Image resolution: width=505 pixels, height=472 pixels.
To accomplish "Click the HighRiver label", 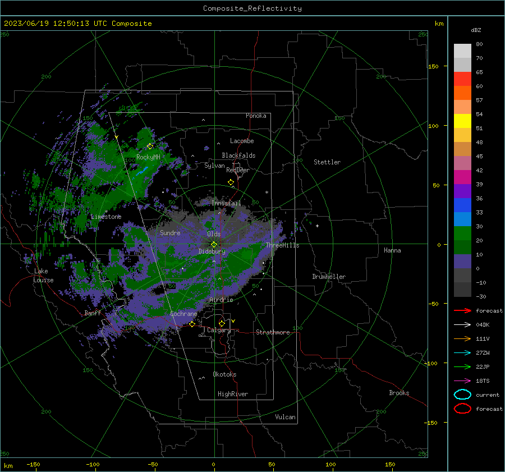I will click(x=233, y=394).
